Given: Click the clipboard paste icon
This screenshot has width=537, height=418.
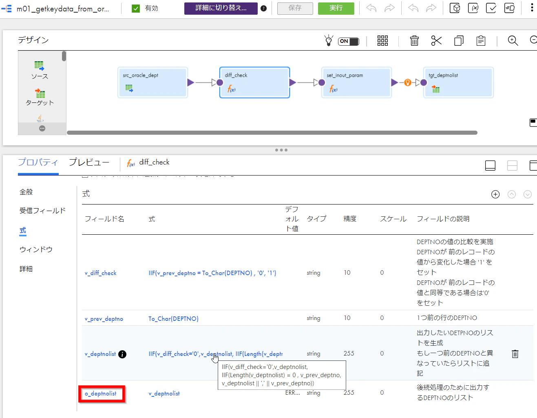Looking at the screenshot, I should pos(481,40).
